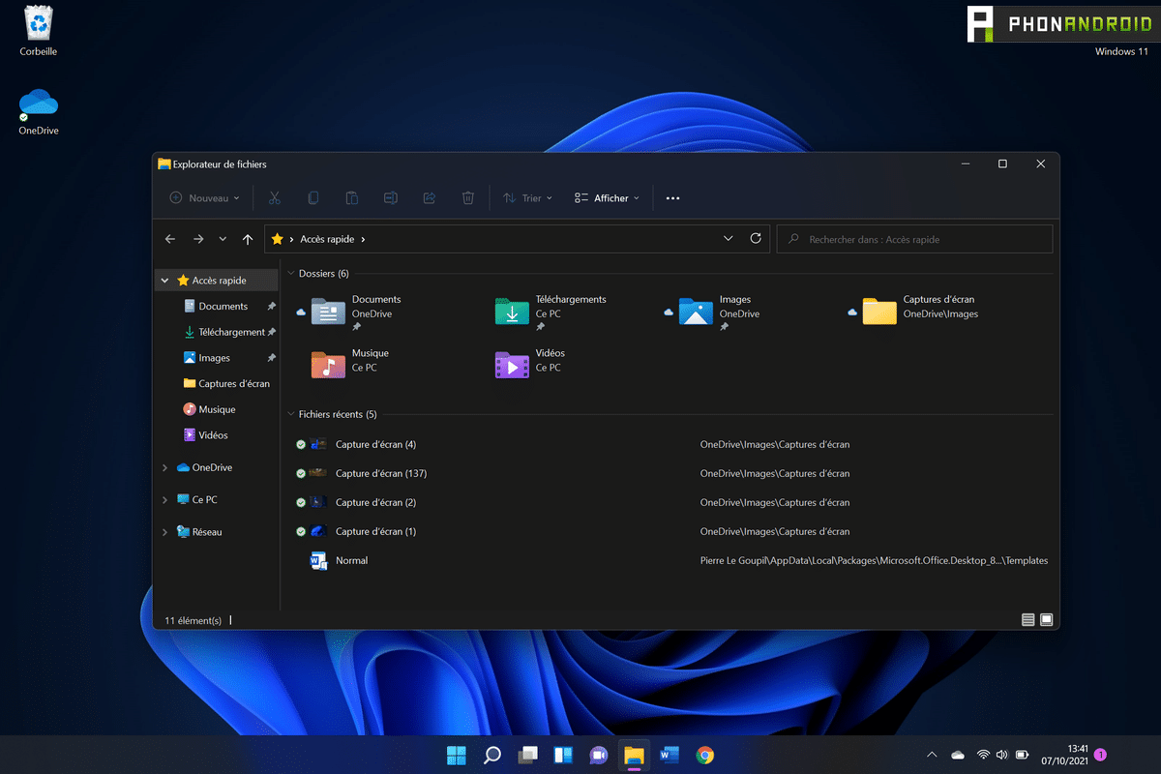Switch to details layout view
This screenshot has width=1161, height=774.
tap(1027, 619)
